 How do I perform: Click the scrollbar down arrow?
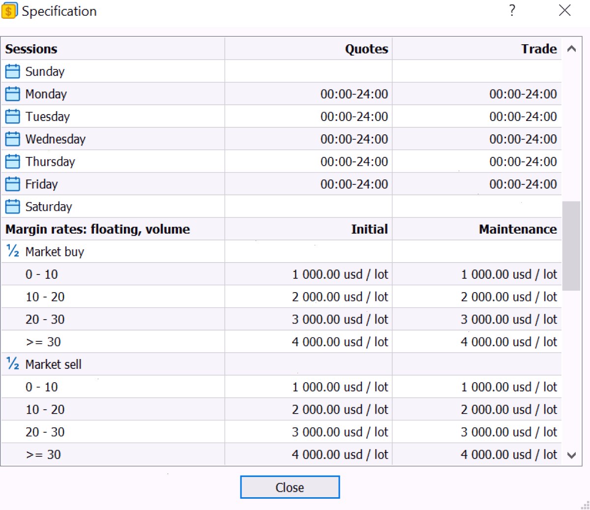click(571, 455)
